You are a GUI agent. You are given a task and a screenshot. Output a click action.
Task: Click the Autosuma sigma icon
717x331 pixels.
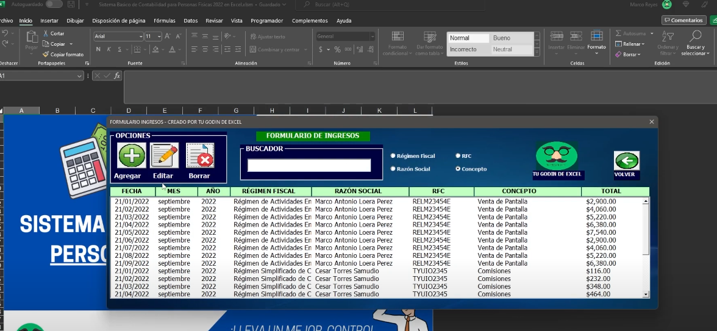pyautogui.click(x=618, y=34)
